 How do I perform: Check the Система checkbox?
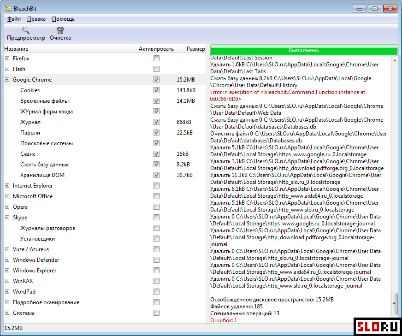click(156, 313)
